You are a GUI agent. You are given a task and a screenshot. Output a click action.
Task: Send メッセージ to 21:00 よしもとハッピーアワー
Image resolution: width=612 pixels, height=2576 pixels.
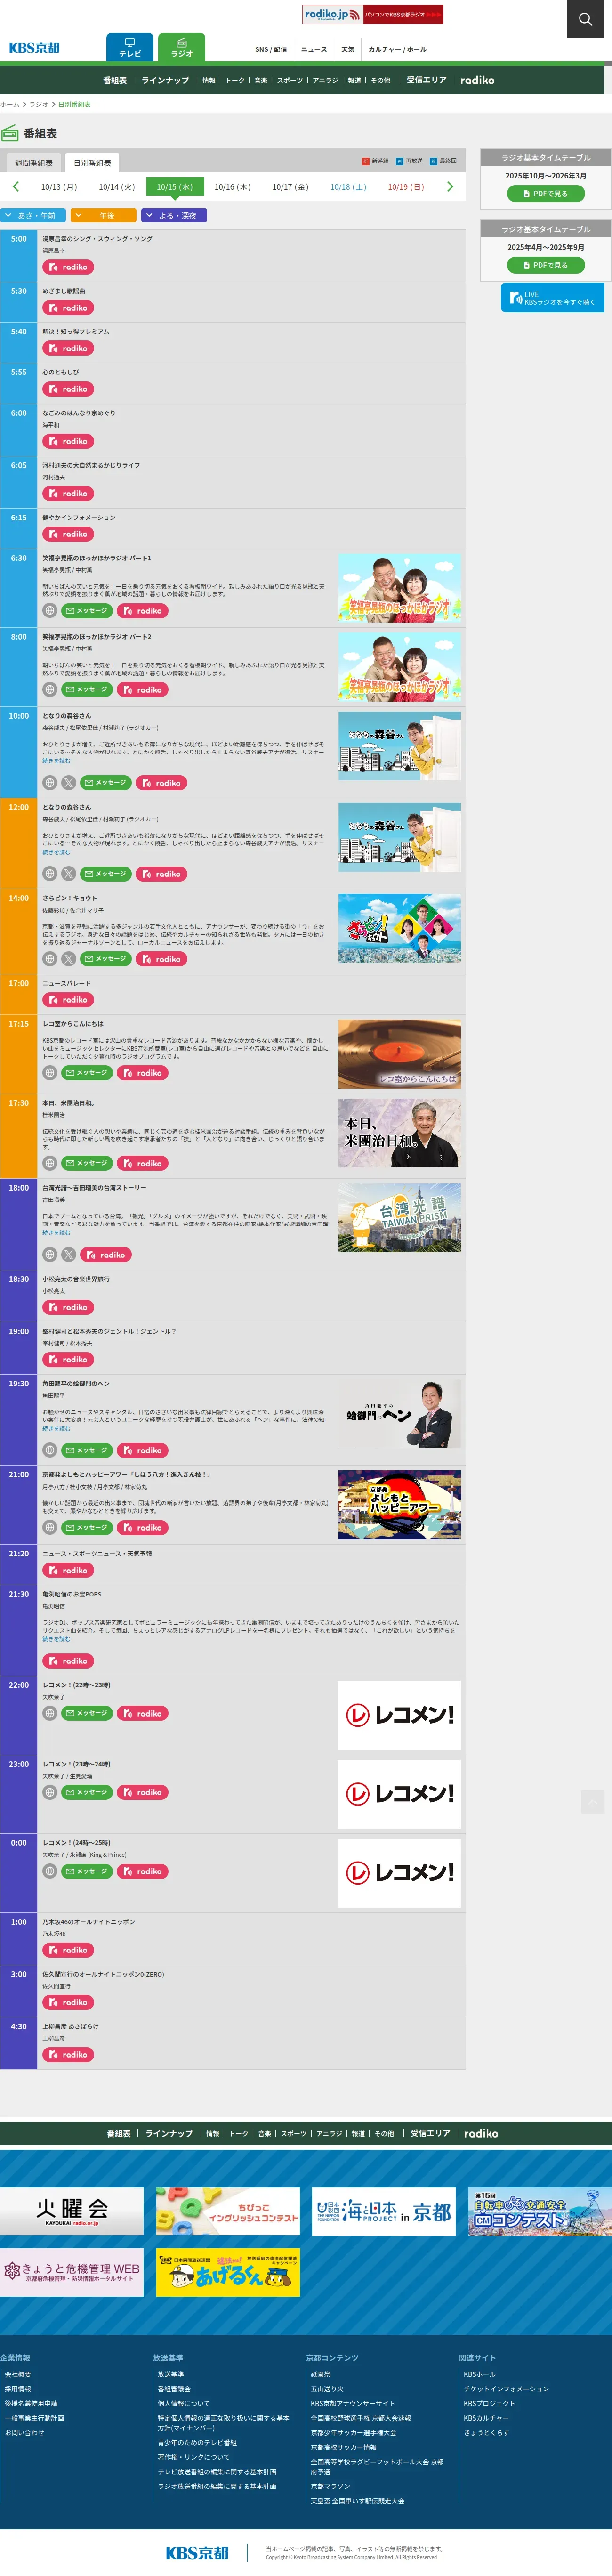[87, 1527]
